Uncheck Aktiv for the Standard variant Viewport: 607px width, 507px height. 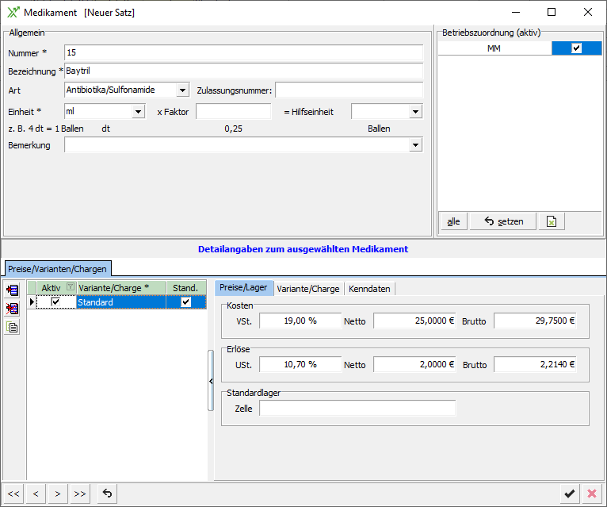55,302
